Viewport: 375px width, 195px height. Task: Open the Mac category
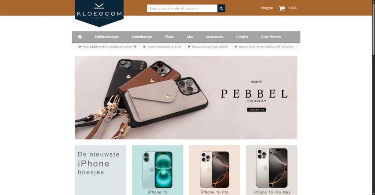(190, 37)
